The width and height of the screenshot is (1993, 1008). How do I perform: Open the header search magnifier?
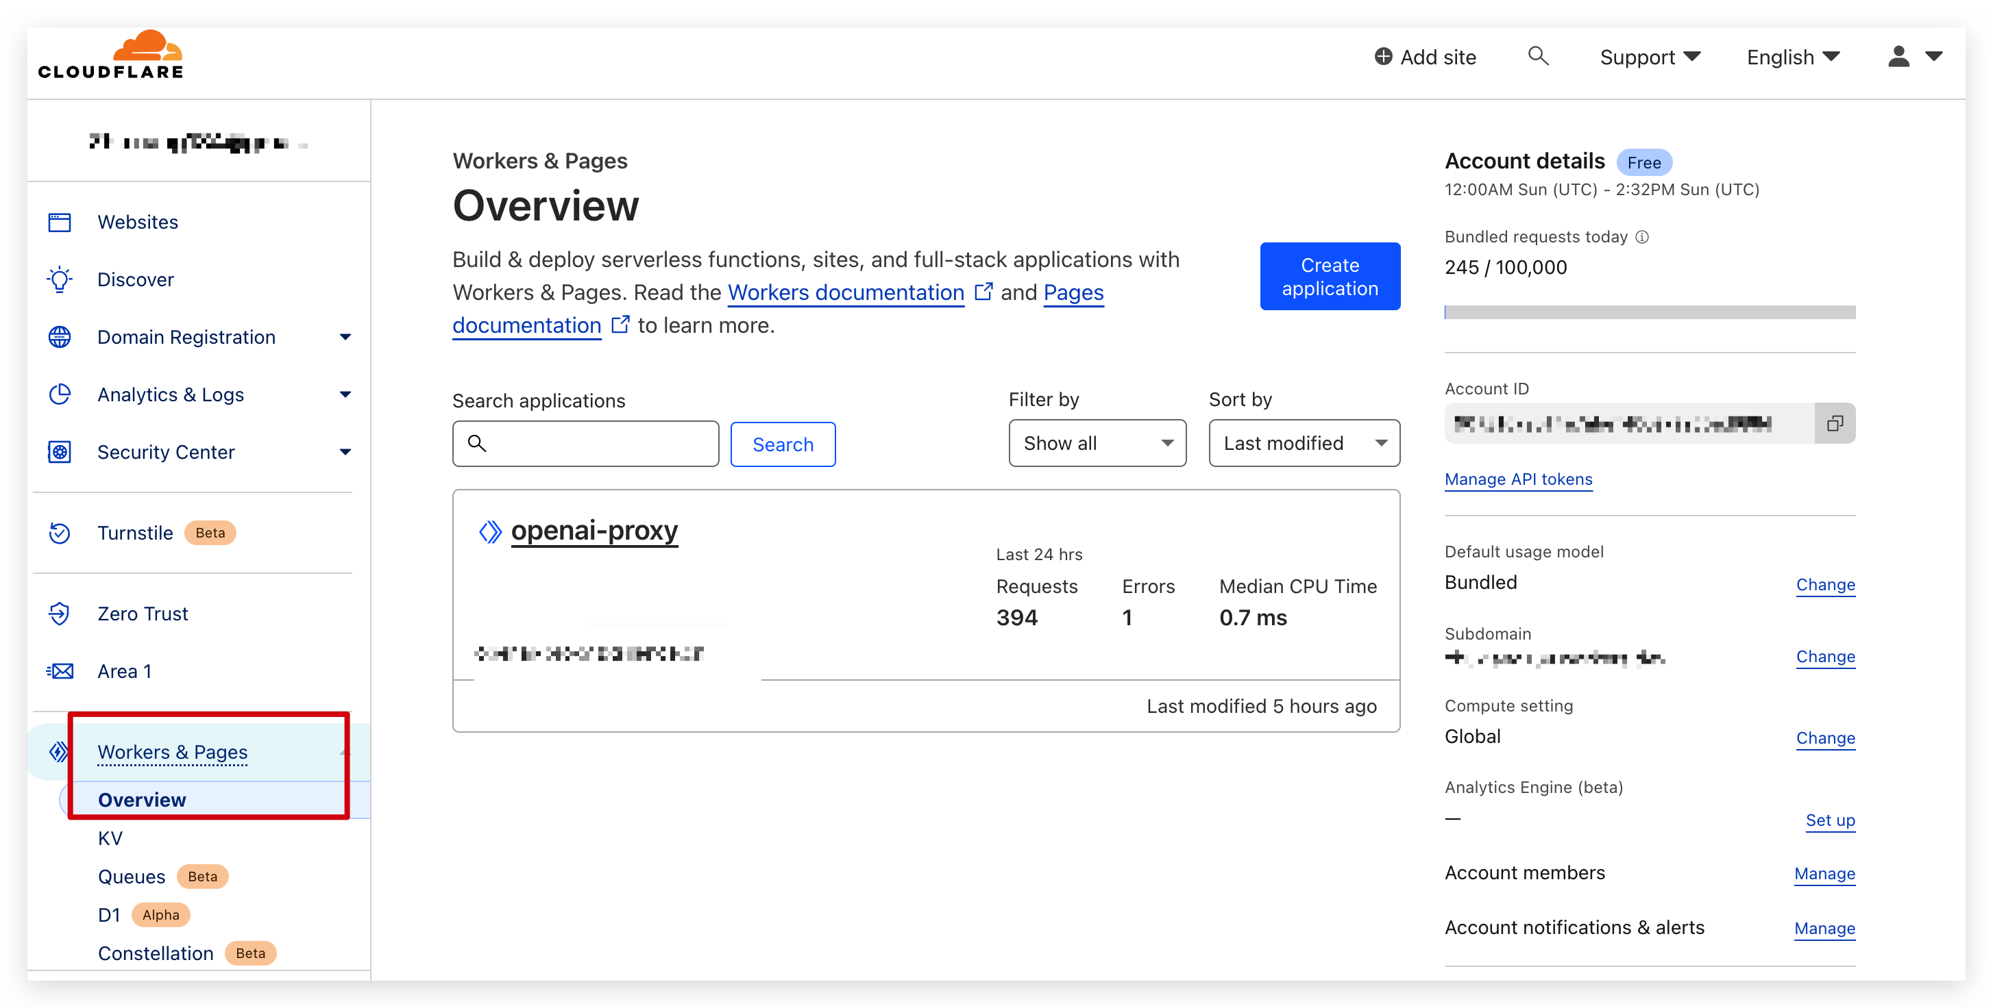(1538, 55)
